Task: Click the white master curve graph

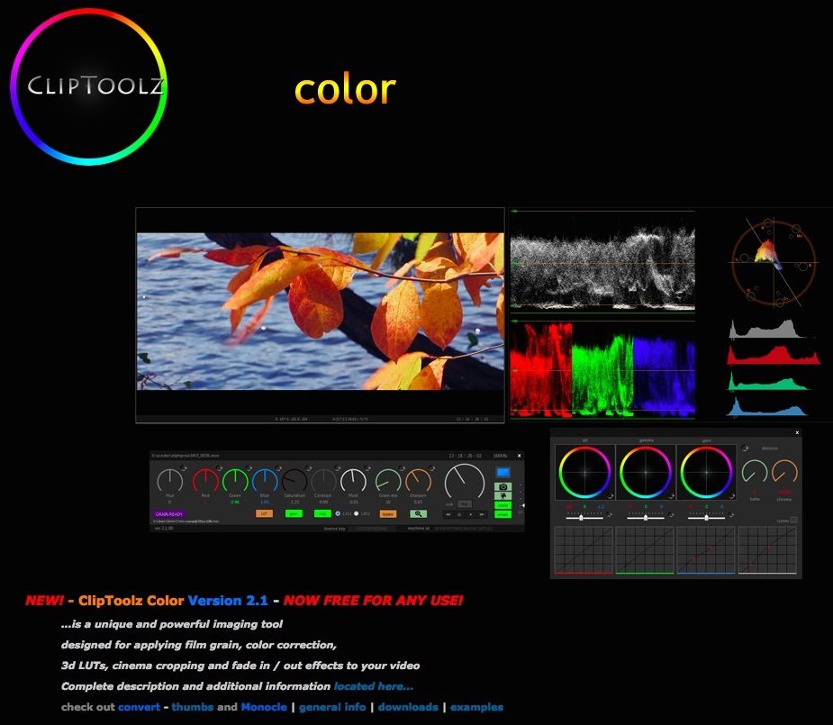Action: click(767, 550)
